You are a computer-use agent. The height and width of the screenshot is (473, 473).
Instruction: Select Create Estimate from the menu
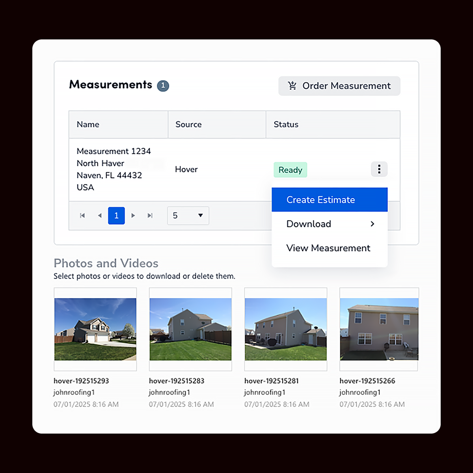coord(330,200)
